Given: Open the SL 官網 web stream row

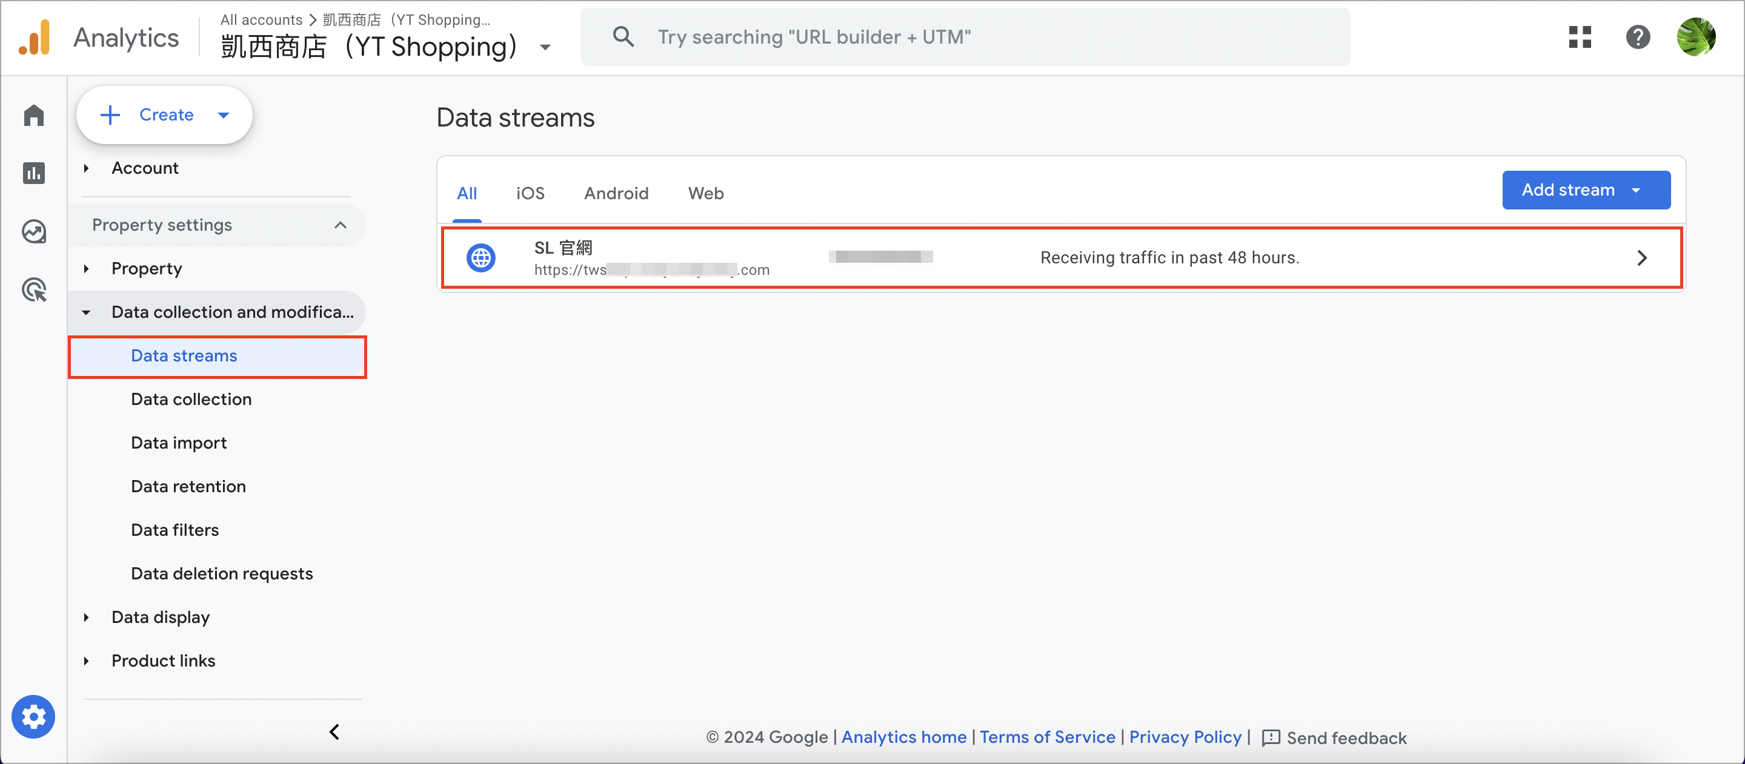Looking at the screenshot, I should [1061, 258].
